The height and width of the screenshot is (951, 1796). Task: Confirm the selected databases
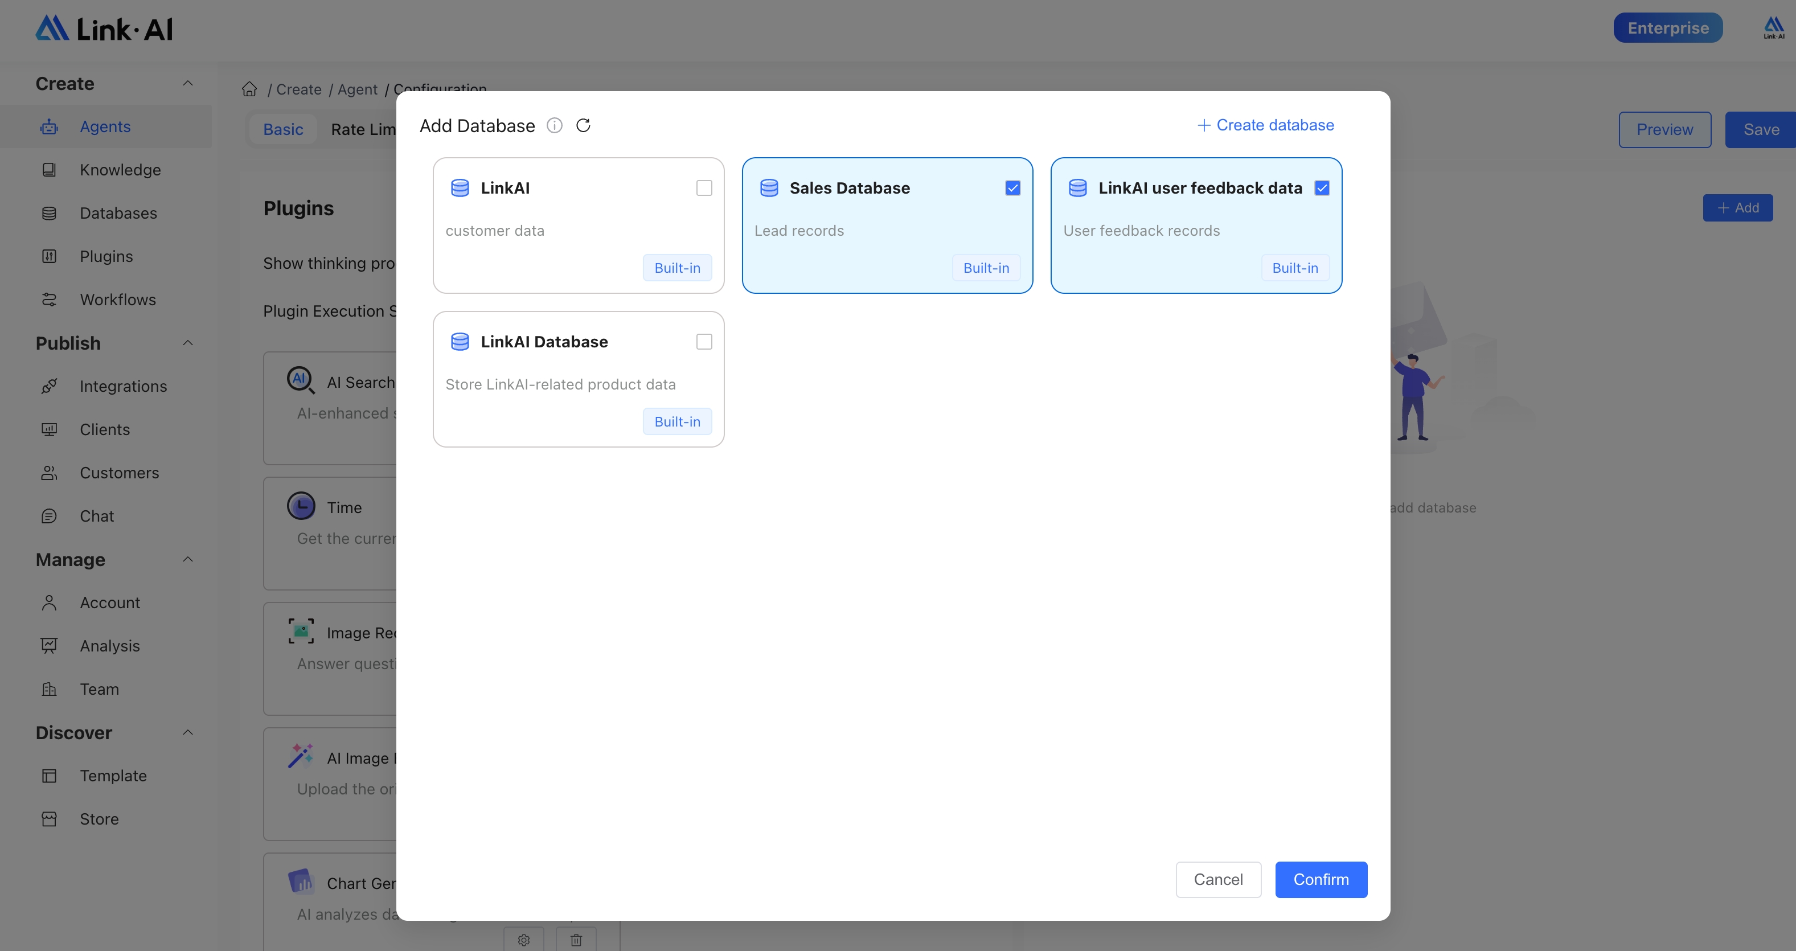[1321, 879]
